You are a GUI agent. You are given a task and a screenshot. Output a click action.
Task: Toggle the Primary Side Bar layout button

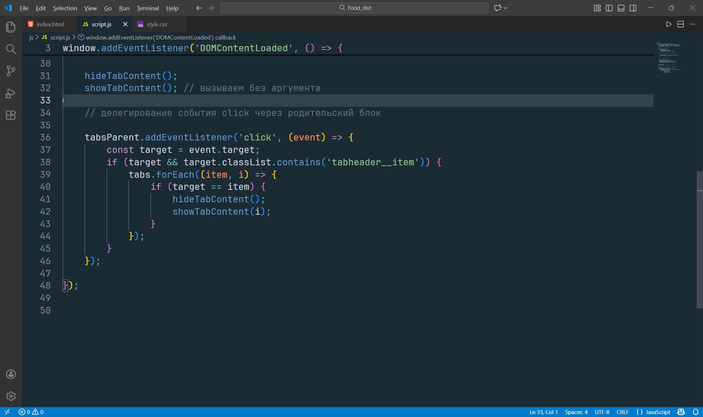point(609,8)
